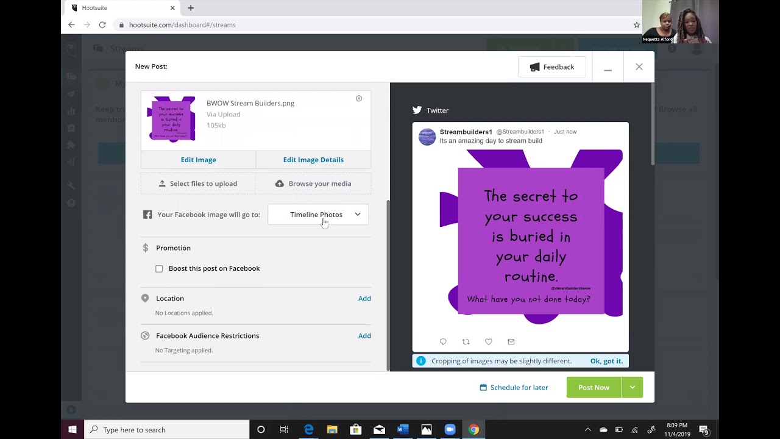Open the Windows Start menu
The width and height of the screenshot is (780, 439).
tap(73, 430)
